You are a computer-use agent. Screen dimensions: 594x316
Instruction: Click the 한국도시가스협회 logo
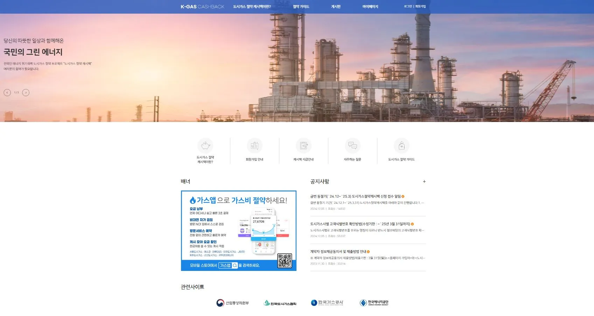[x=280, y=303]
